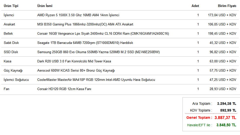The width and height of the screenshot is (240, 135).
Task: Click the 47,25 USD + KDV price
Action: tap(223, 80)
